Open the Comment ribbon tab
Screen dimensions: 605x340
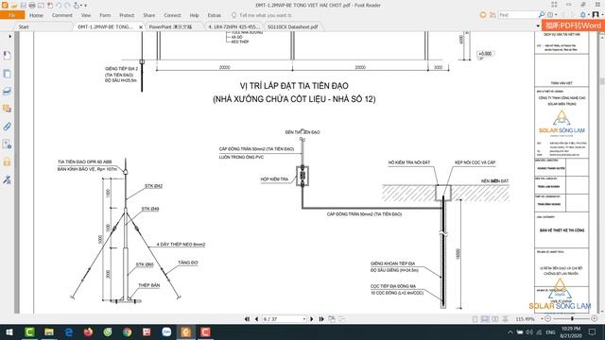pos(62,15)
